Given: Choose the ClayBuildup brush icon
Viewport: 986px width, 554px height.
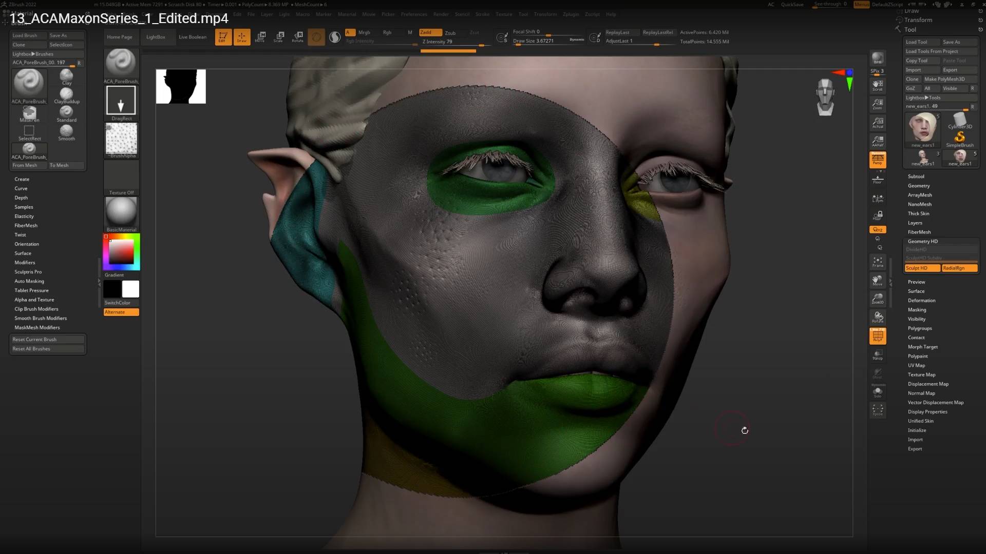Looking at the screenshot, I should coord(67,95).
